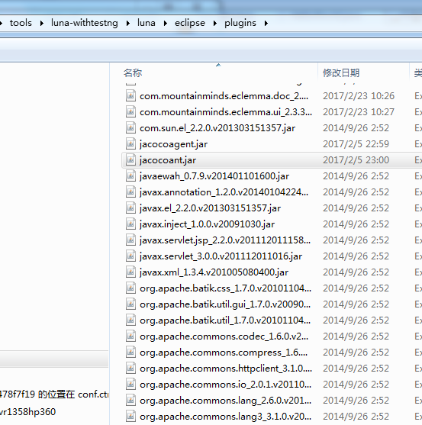422x425 pixels.
Task: Select javax.xml_1.3.4.v201005080400.jar file name
Action: (214, 272)
